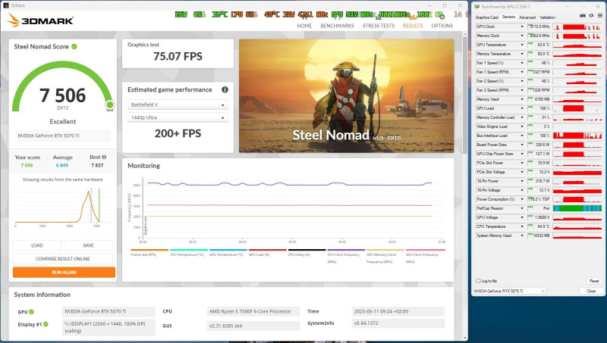Expand the Memory Clock sensor dropdown
Image resolution: width=607 pixels, height=343 pixels.
[522, 36]
